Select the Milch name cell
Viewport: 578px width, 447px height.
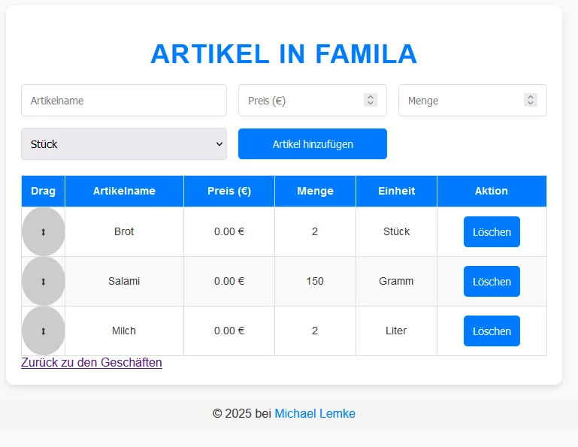[124, 331]
